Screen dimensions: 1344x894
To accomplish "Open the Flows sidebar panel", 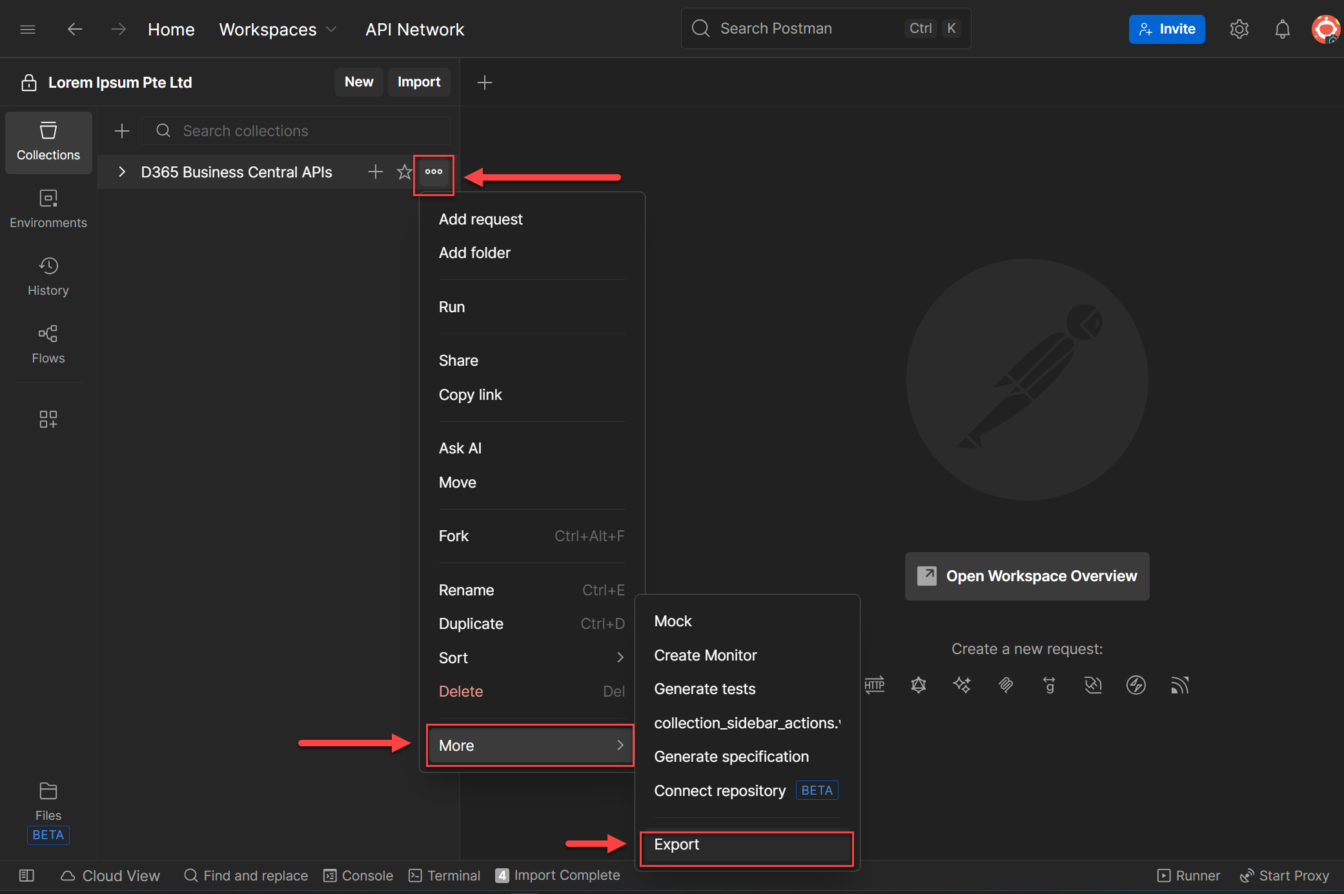I will point(48,344).
